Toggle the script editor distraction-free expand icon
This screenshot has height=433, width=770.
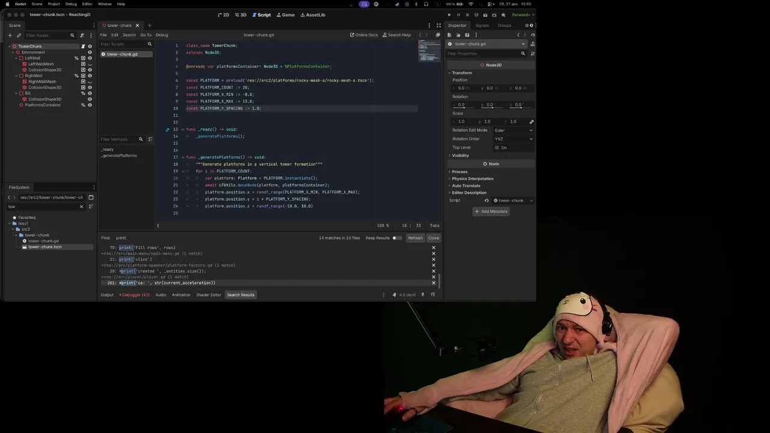point(439,25)
